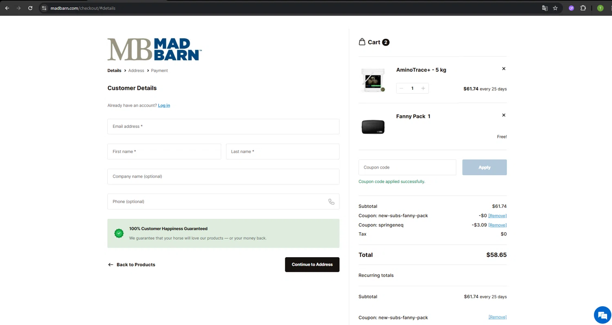The width and height of the screenshot is (612, 325).
Task: Click Back to Products link
Action: (131, 265)
